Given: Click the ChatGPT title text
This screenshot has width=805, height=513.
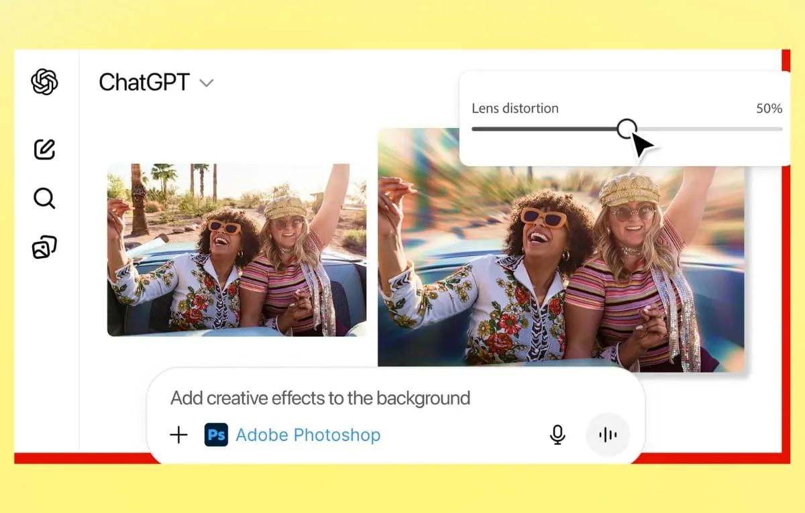Looking at the screenshot, I should [x=144, y=82].
